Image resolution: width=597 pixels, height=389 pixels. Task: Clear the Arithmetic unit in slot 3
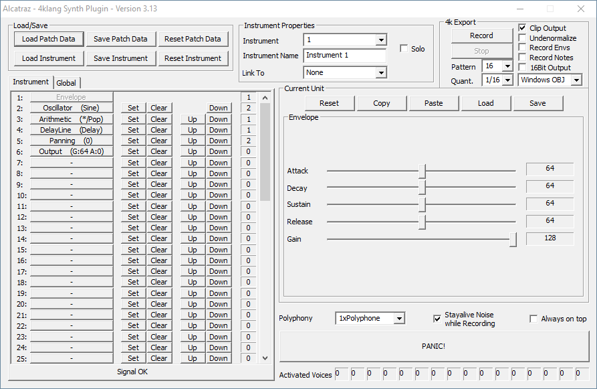(x=158, y=119)
